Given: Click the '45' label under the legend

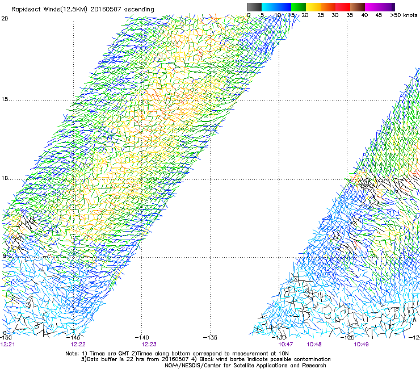Looking at the screenshot, I should pyautogui.click(x=379, y=15).
